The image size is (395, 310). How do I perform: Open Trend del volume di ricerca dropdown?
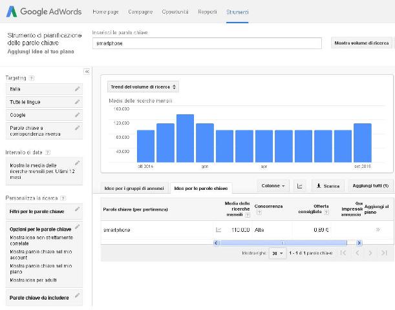(x=143, y=87)
